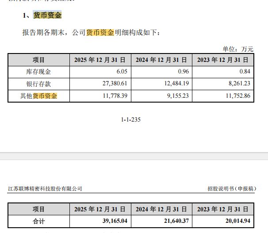The width and height of the screenshot is (268, 233).
Task: Click the value 8,261.23
Action: click(x=239, y=84)
